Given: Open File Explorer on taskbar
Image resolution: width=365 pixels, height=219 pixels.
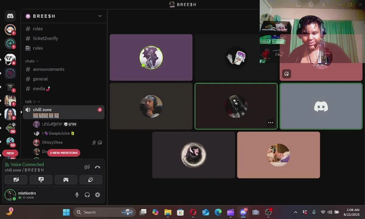Looking at the screenshot, I should 168,212.
